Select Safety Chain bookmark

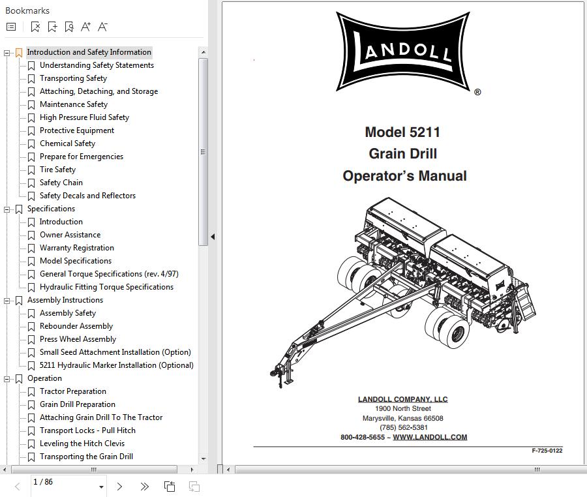(61, 183)
